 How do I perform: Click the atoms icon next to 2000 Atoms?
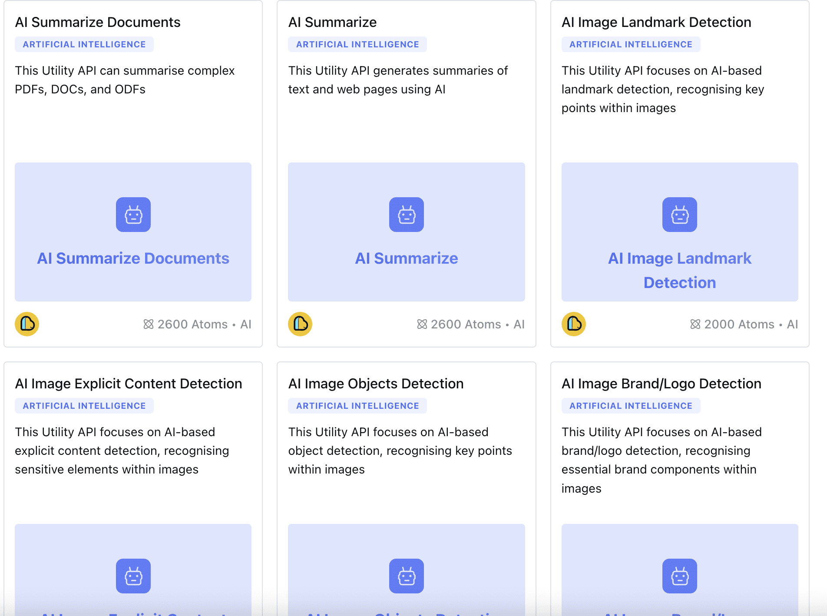tap(695, 324)
